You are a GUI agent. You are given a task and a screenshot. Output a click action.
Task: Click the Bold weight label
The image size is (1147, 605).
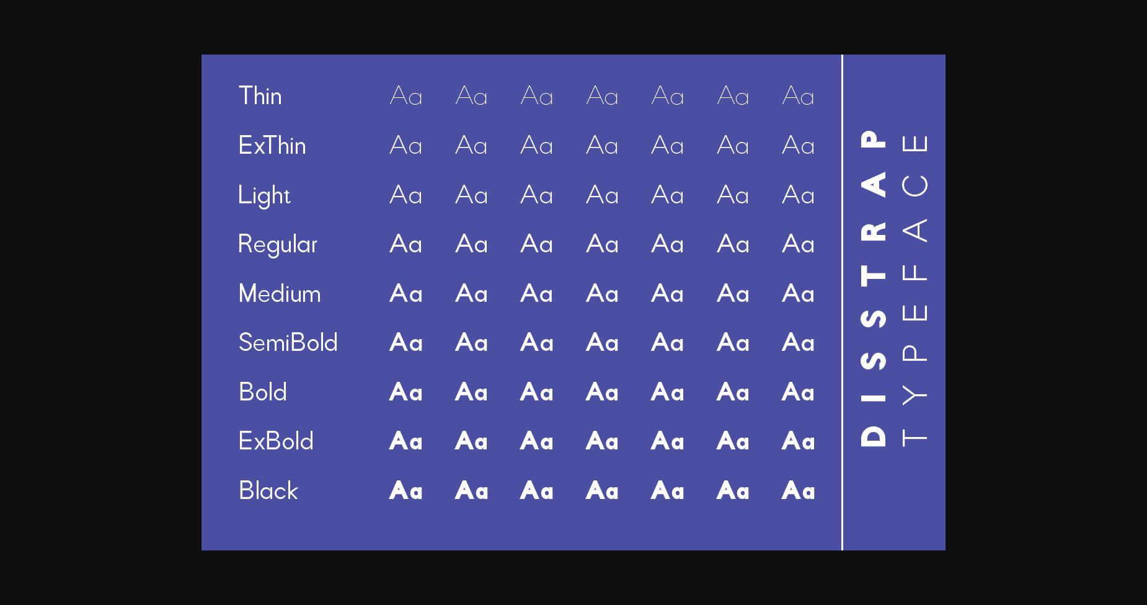coord(263,392)
